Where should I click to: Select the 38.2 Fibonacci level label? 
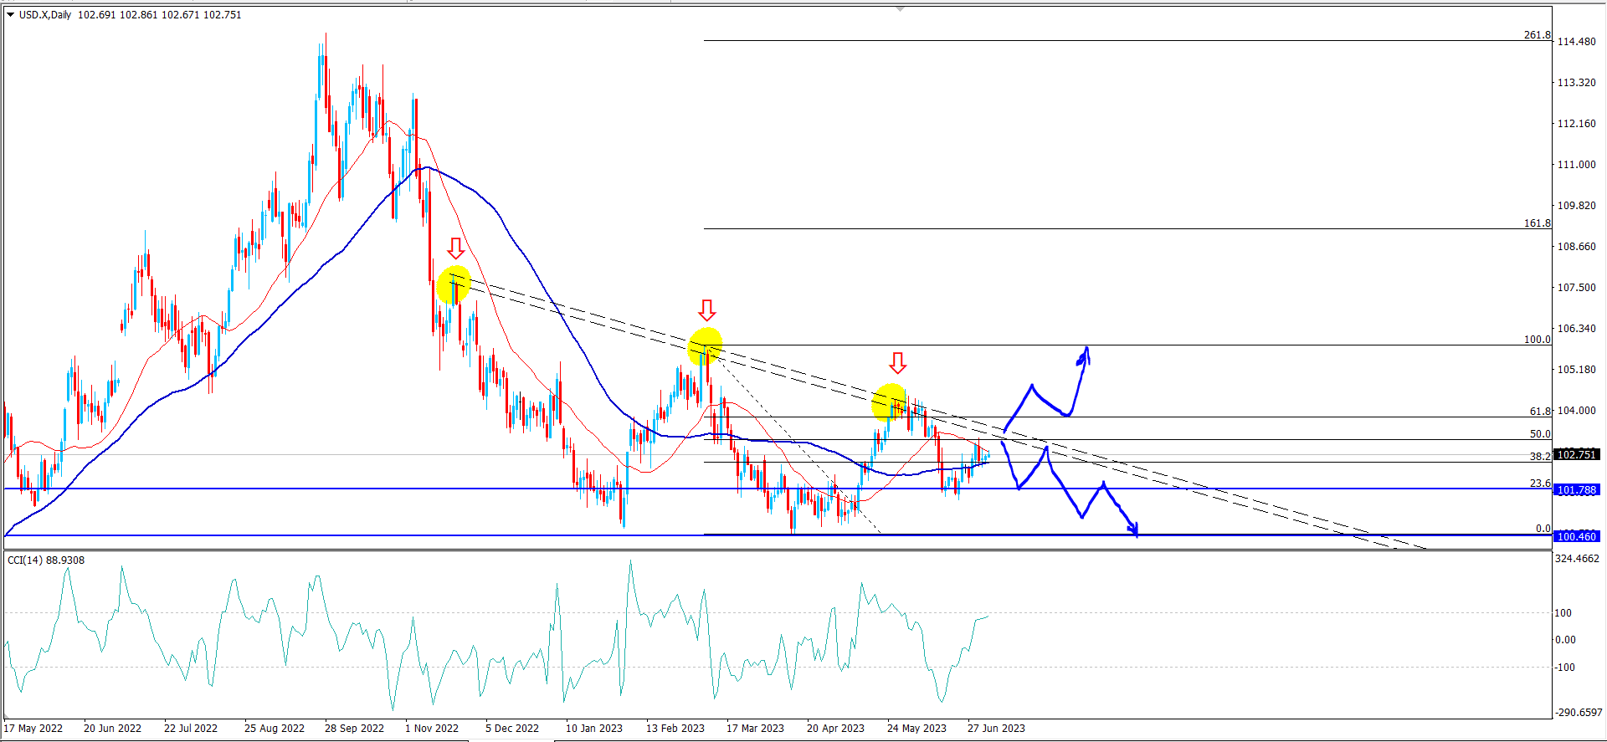pyautogui.click(x=1540, y=457)
